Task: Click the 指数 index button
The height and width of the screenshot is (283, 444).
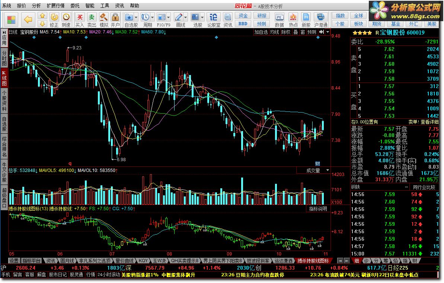Action: click(340, 16)
